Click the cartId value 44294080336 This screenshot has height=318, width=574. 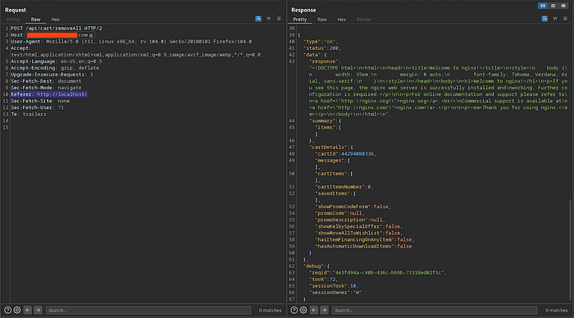tap(358, 154)
